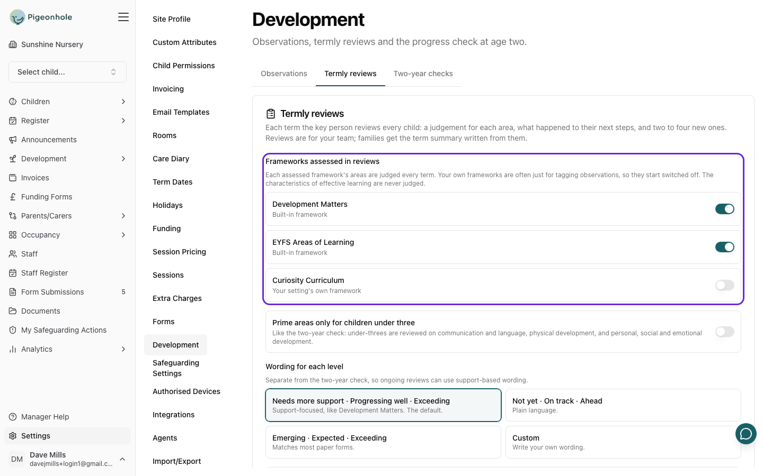Click the Invoices icon in sidebar

click(13, 178)
